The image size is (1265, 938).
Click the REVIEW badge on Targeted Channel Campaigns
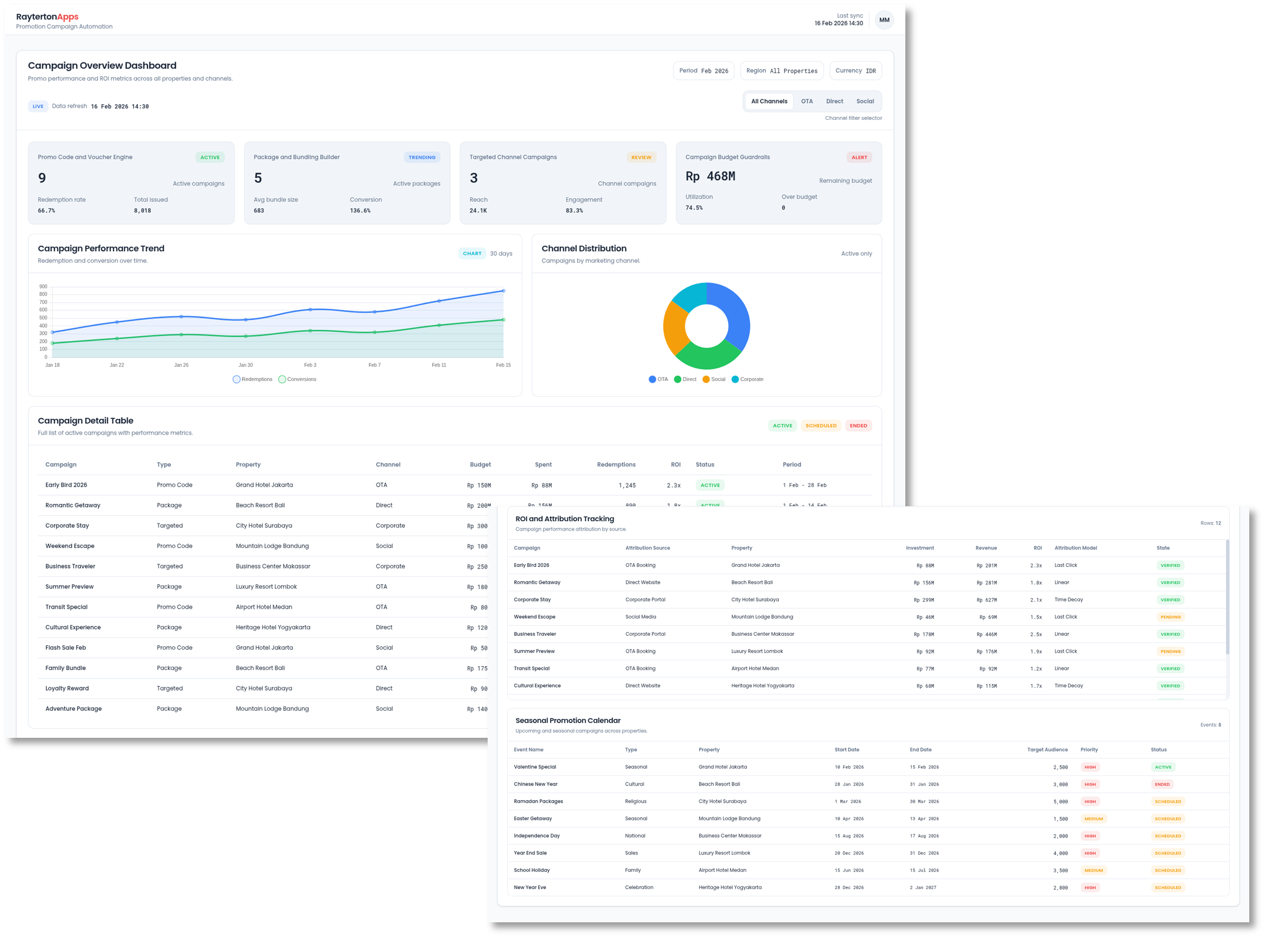point(641,157)
